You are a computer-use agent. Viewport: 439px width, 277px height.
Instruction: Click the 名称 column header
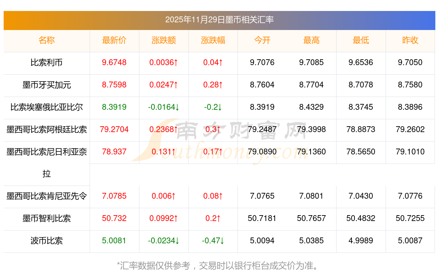click(x=46, y=41)
